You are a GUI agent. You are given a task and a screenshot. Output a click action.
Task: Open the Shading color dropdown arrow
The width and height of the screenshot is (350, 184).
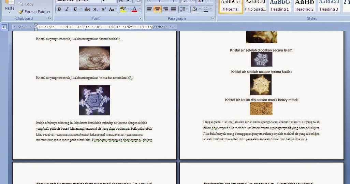click(x=200, y=9)
